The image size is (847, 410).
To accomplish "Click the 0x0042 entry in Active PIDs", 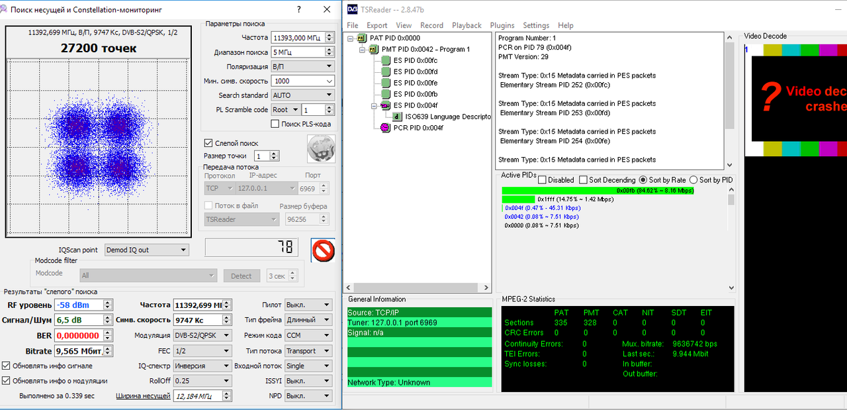I will (541, 217).
